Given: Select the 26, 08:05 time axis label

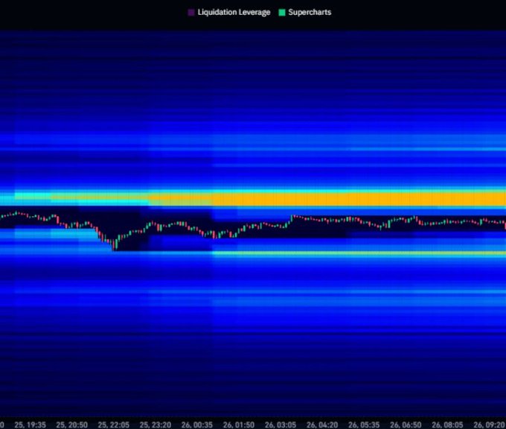Looking at the screenshot, I should pos(448,425).
